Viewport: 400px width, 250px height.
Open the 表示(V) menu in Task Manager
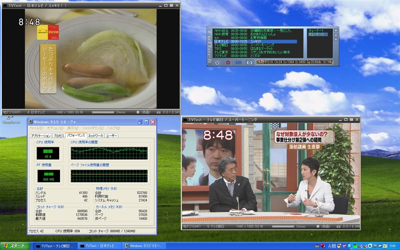click(73, 128)
